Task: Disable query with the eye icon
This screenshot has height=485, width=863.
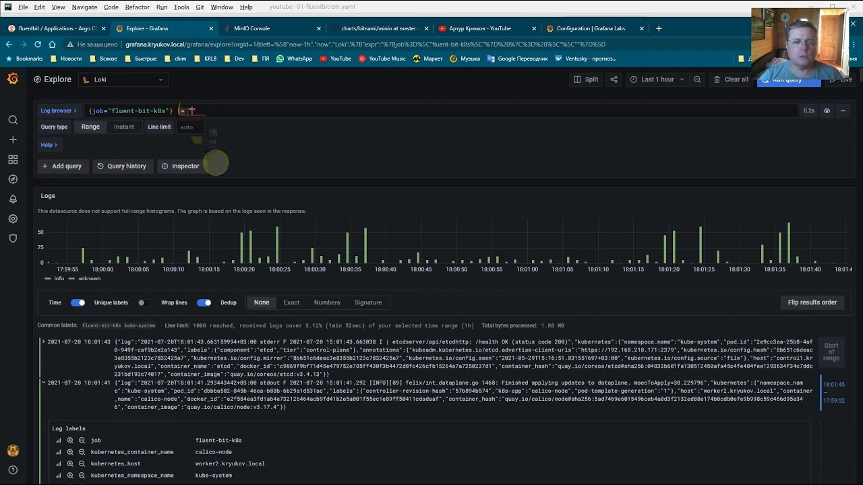Action: click(827, 110)
